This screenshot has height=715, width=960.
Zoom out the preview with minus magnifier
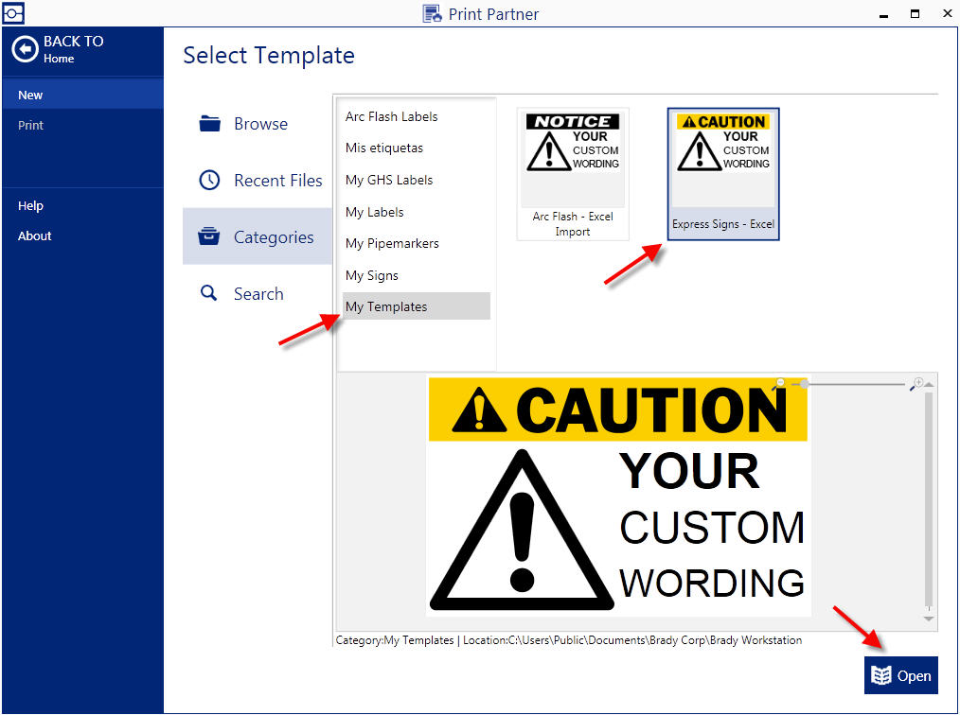pyautogui.click(x=778, y=384)
